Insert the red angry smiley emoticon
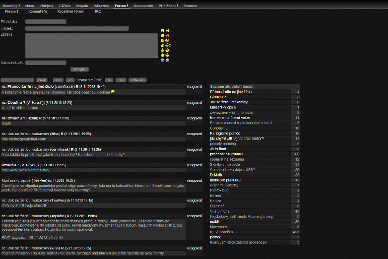Viewport: 388px width, 259px height. pos(167,35)
